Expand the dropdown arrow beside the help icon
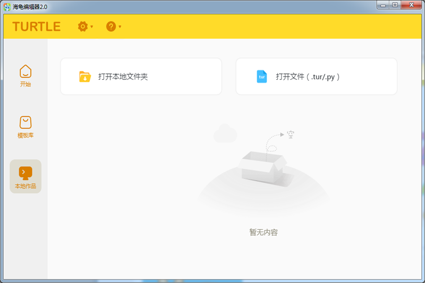Image resolution: width=425 pixels, height=283 pixels. click(x=120, y=27)
